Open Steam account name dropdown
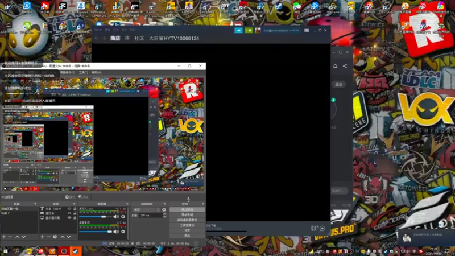The image size is (455, 256). [281, 31]
